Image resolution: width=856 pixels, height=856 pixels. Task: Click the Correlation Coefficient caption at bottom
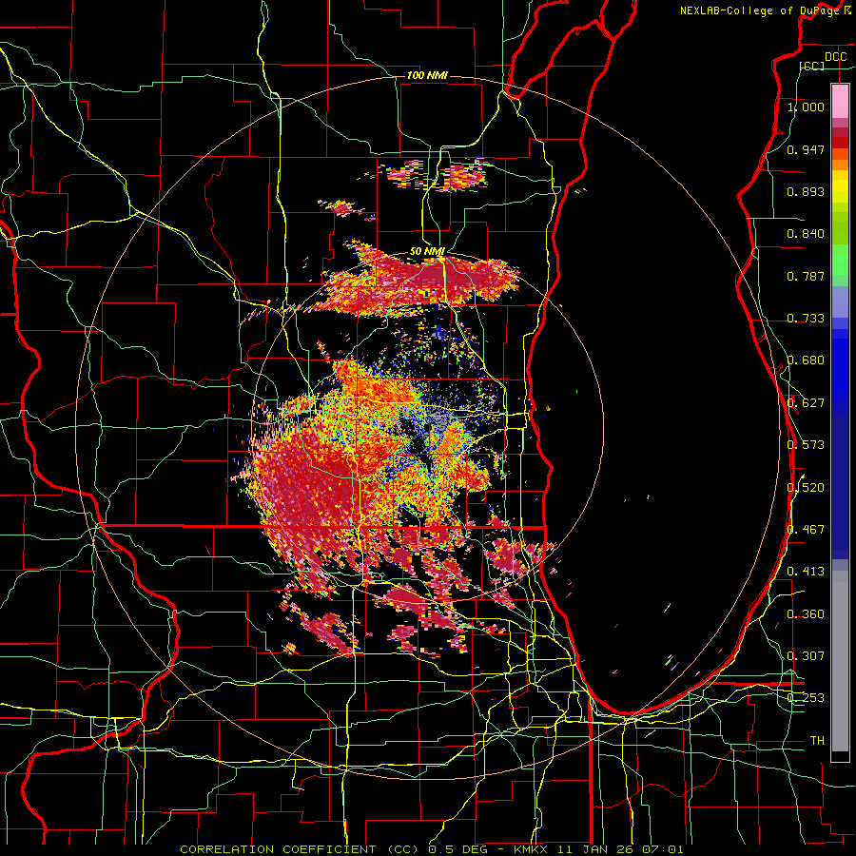tap(431, 849)
